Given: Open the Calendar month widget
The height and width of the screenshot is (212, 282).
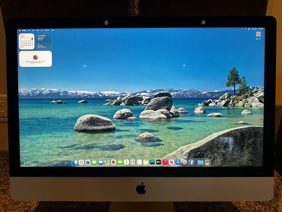Looking at the screenshot, I should coord(27,41).
